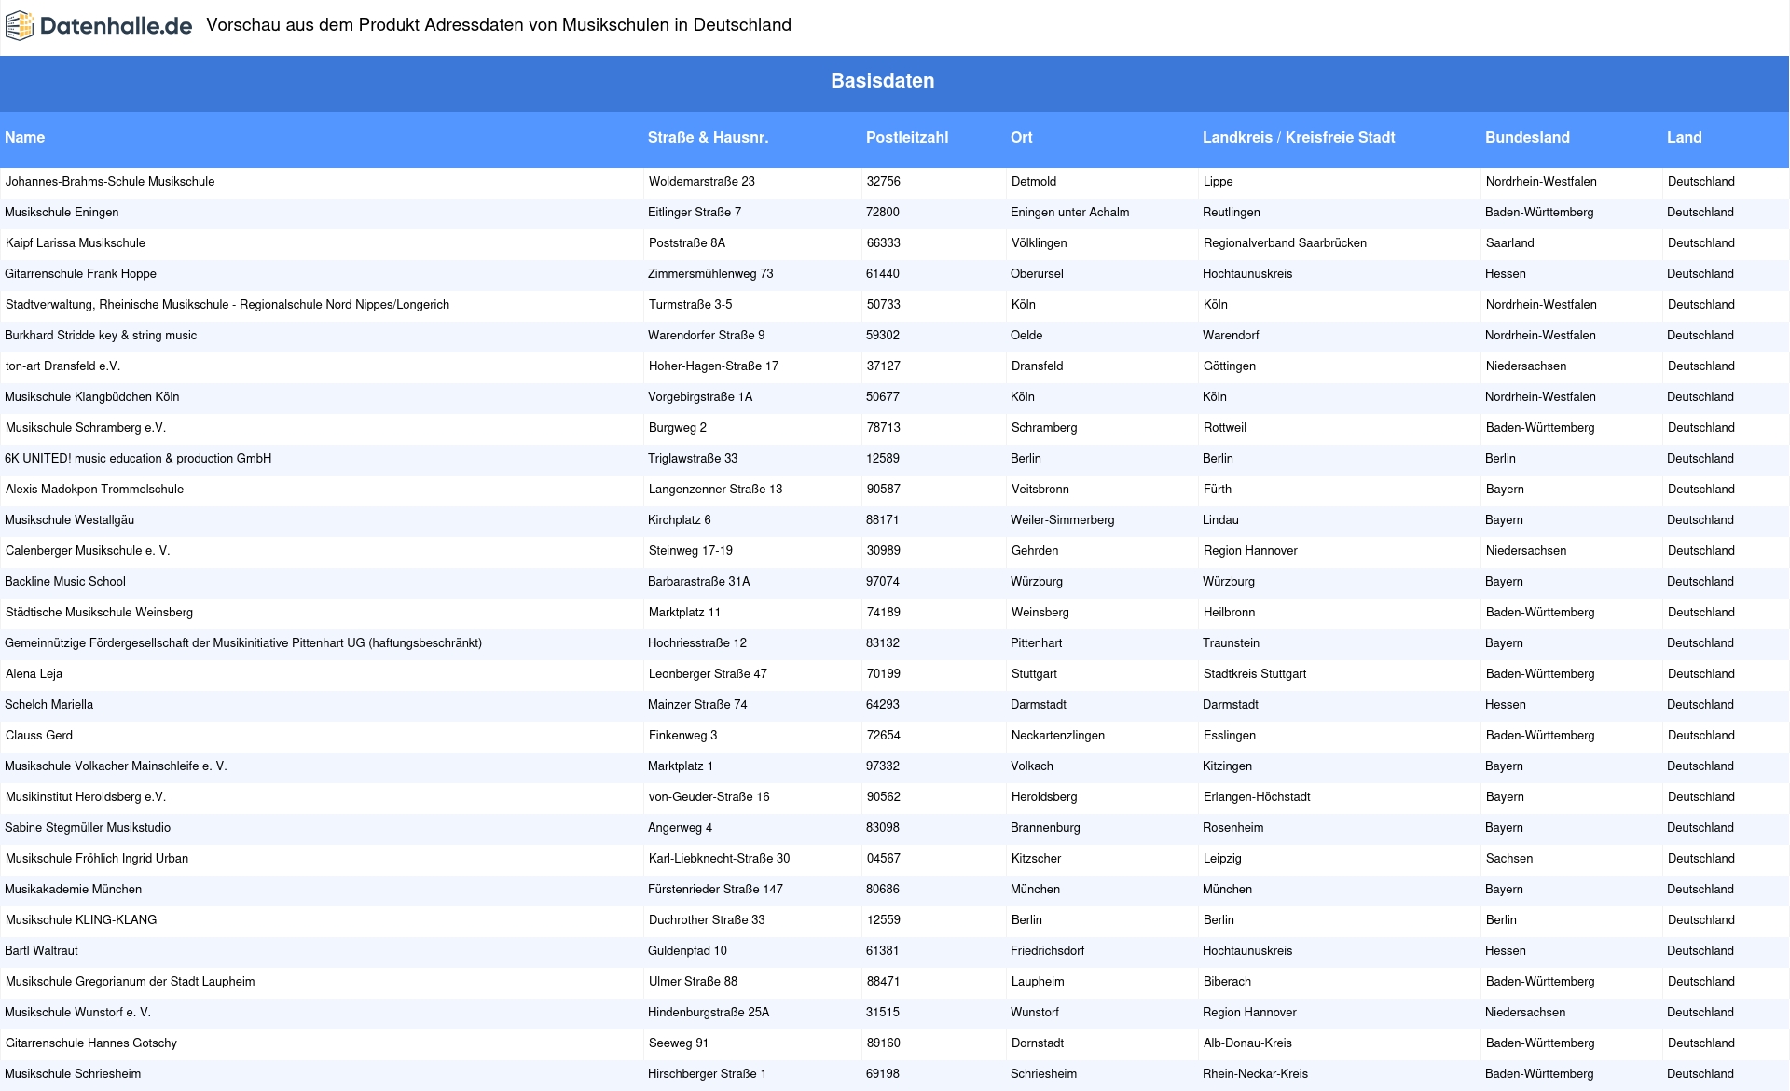Click page title Vorschau aus dem Produkt
Image resolution: width=1790 pixels, height=1091 pixels.
pos(499,25)
